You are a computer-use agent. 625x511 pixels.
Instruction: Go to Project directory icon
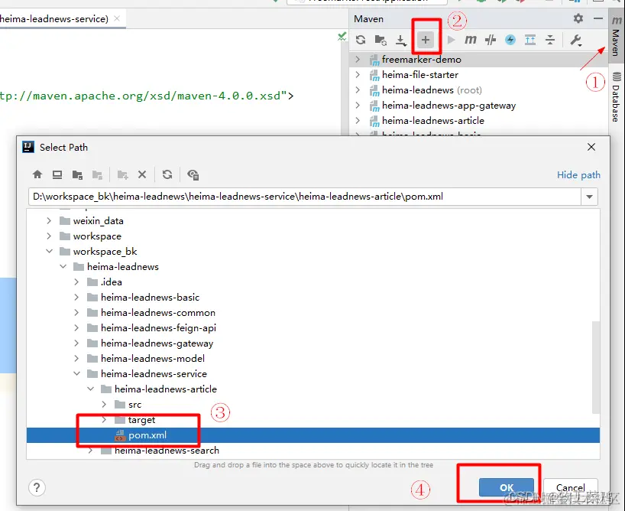[77, 174]
